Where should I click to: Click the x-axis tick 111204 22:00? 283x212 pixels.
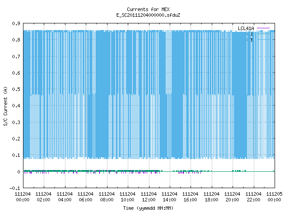tap(253, 197)
